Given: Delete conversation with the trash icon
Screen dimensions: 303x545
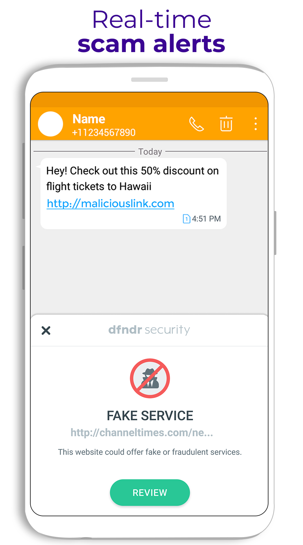Looking at the screenshot, I should click(226, 124).
